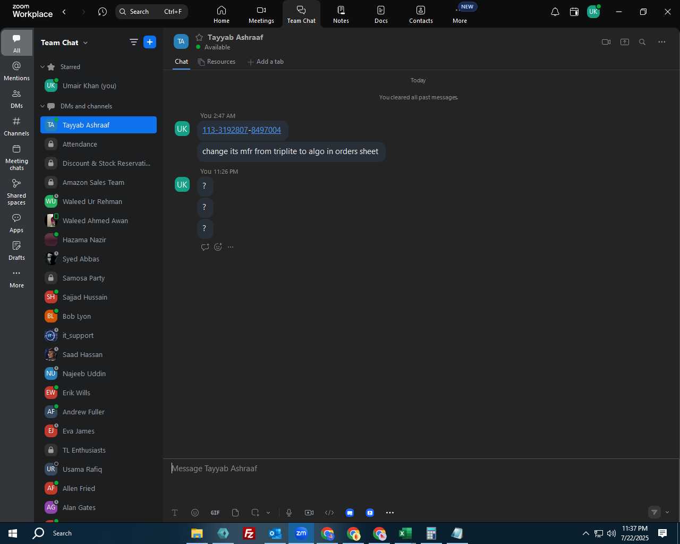
Task: Toggle text formatting options in composer
Action: pos(175,513)
